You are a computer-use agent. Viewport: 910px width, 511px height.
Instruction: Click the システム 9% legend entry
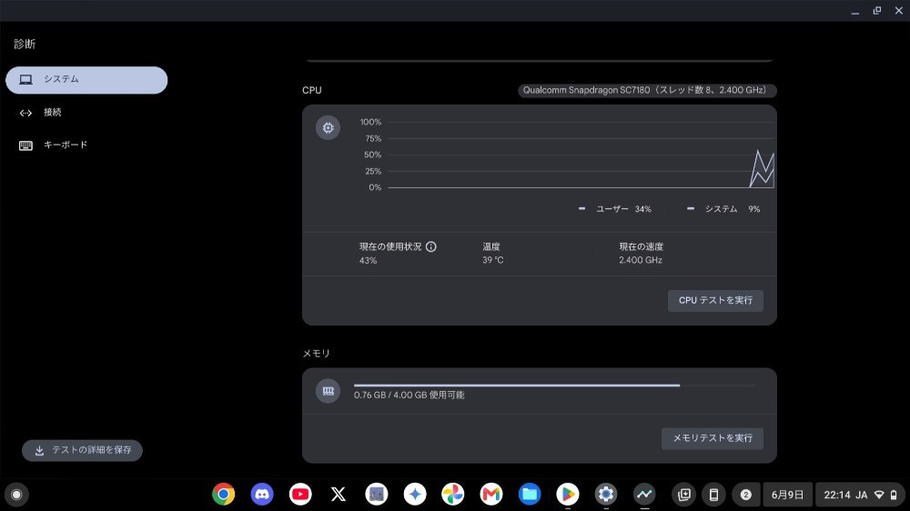[723, 209]
